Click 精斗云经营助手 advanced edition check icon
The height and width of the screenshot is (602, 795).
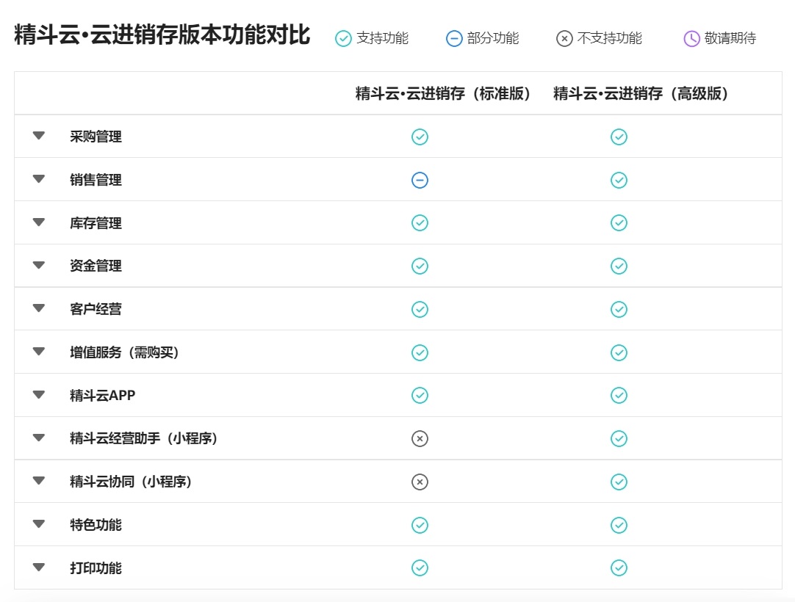(619, 438)
